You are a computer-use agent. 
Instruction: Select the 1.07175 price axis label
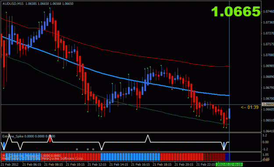coord(268,44)
